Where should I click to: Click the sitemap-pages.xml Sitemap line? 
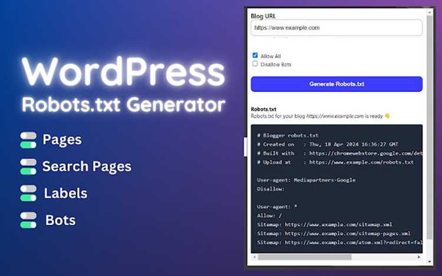pyautogui.click(x=334, y=234)
